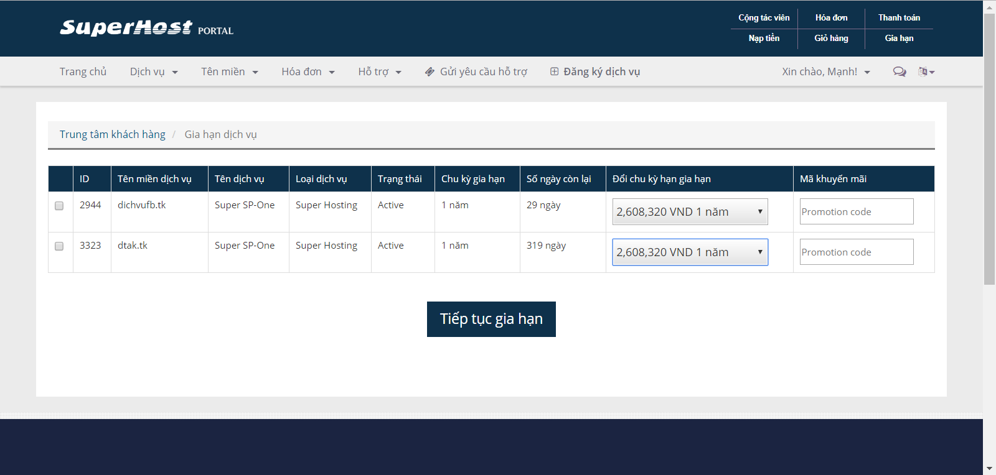Screen dimensions: 996x475
Task: Open the Tên miền menu
Action: click(x=229, y=72)
